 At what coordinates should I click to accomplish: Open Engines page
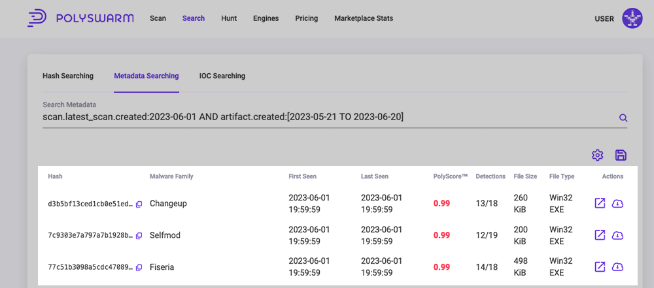click(x=266, y=18)
